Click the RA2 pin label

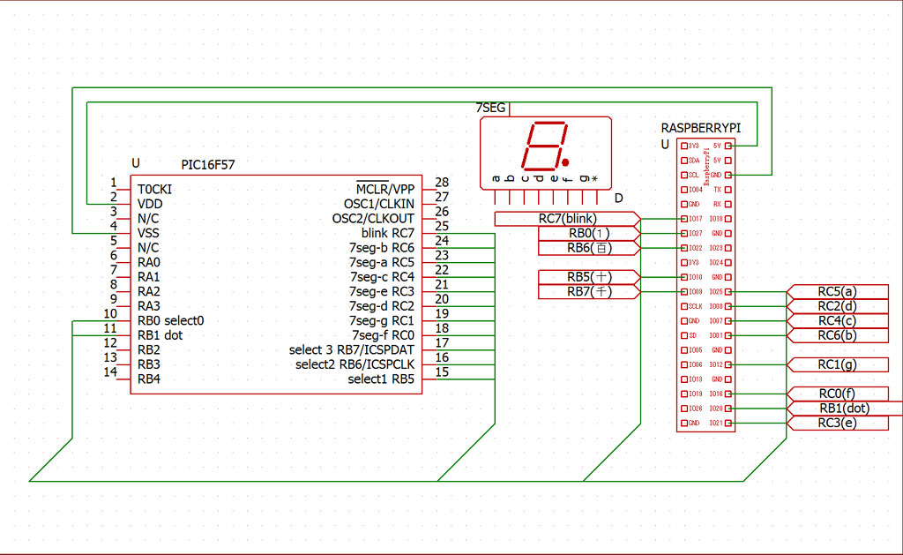148,292
